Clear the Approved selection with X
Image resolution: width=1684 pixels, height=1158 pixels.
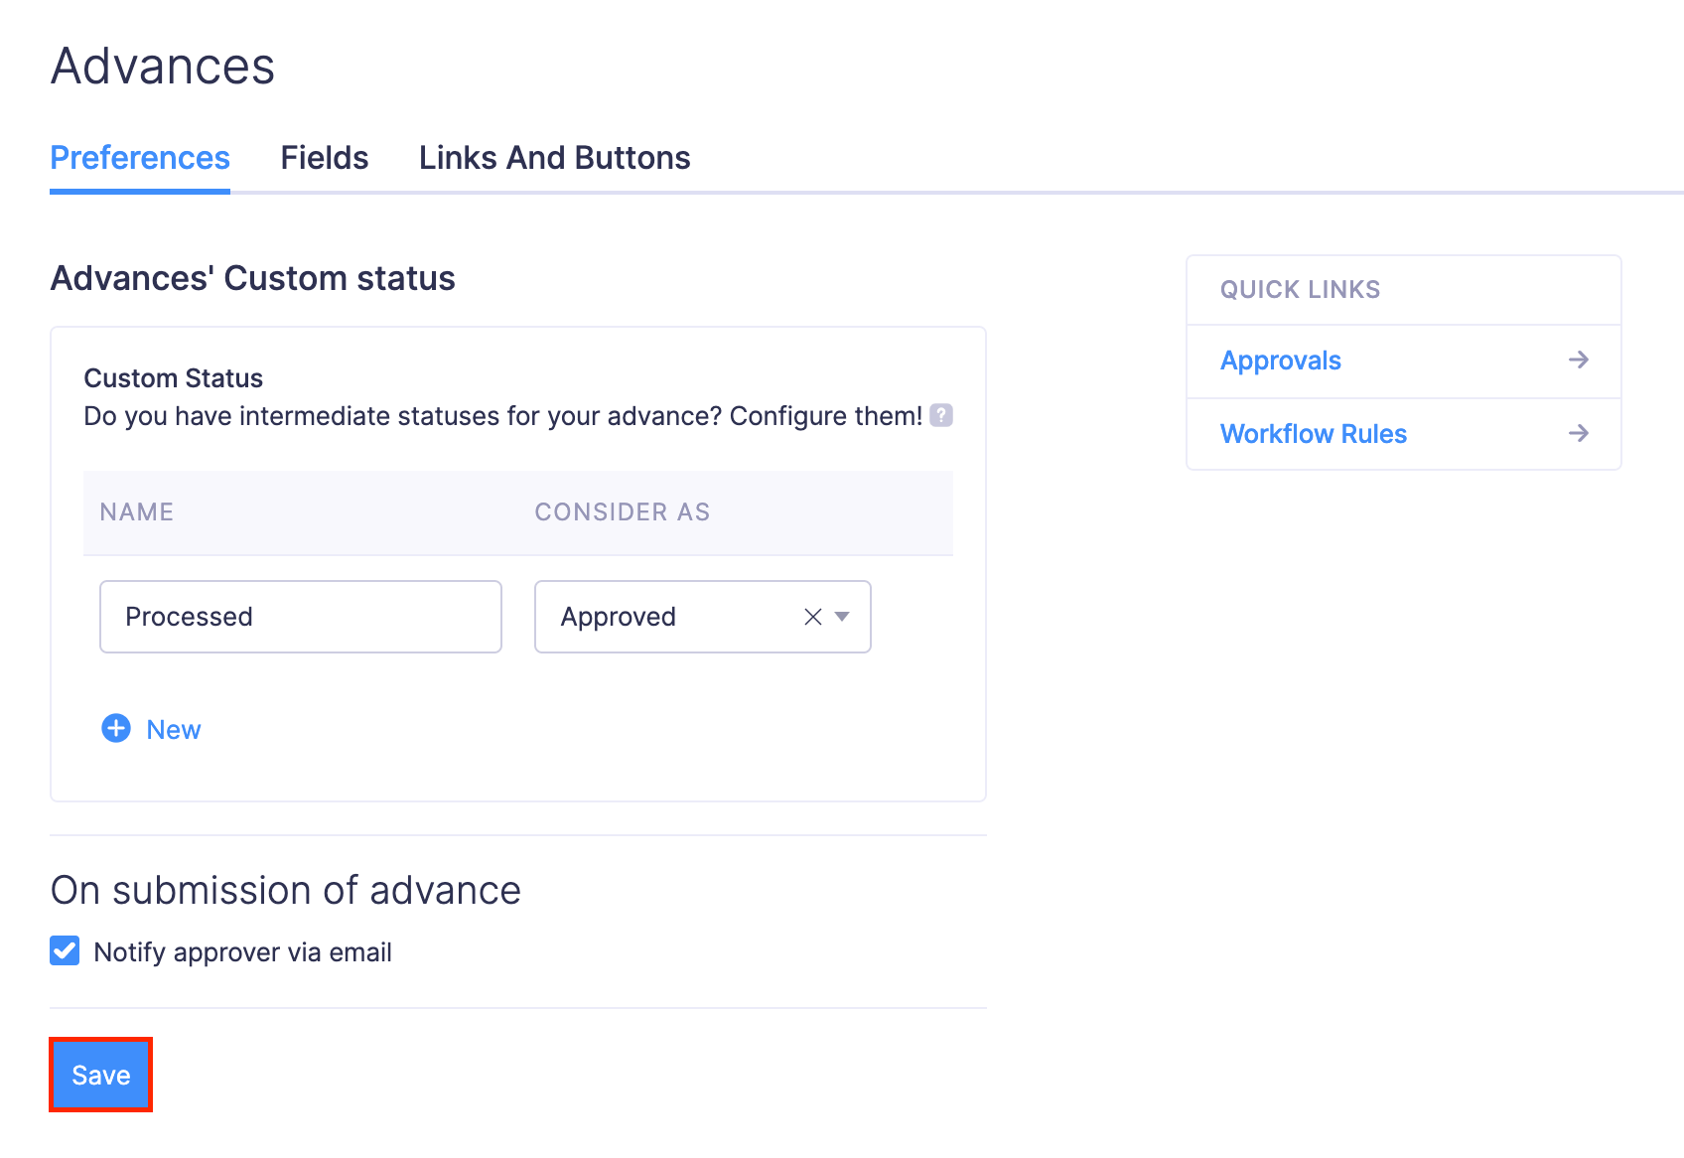tap(813, 617)
